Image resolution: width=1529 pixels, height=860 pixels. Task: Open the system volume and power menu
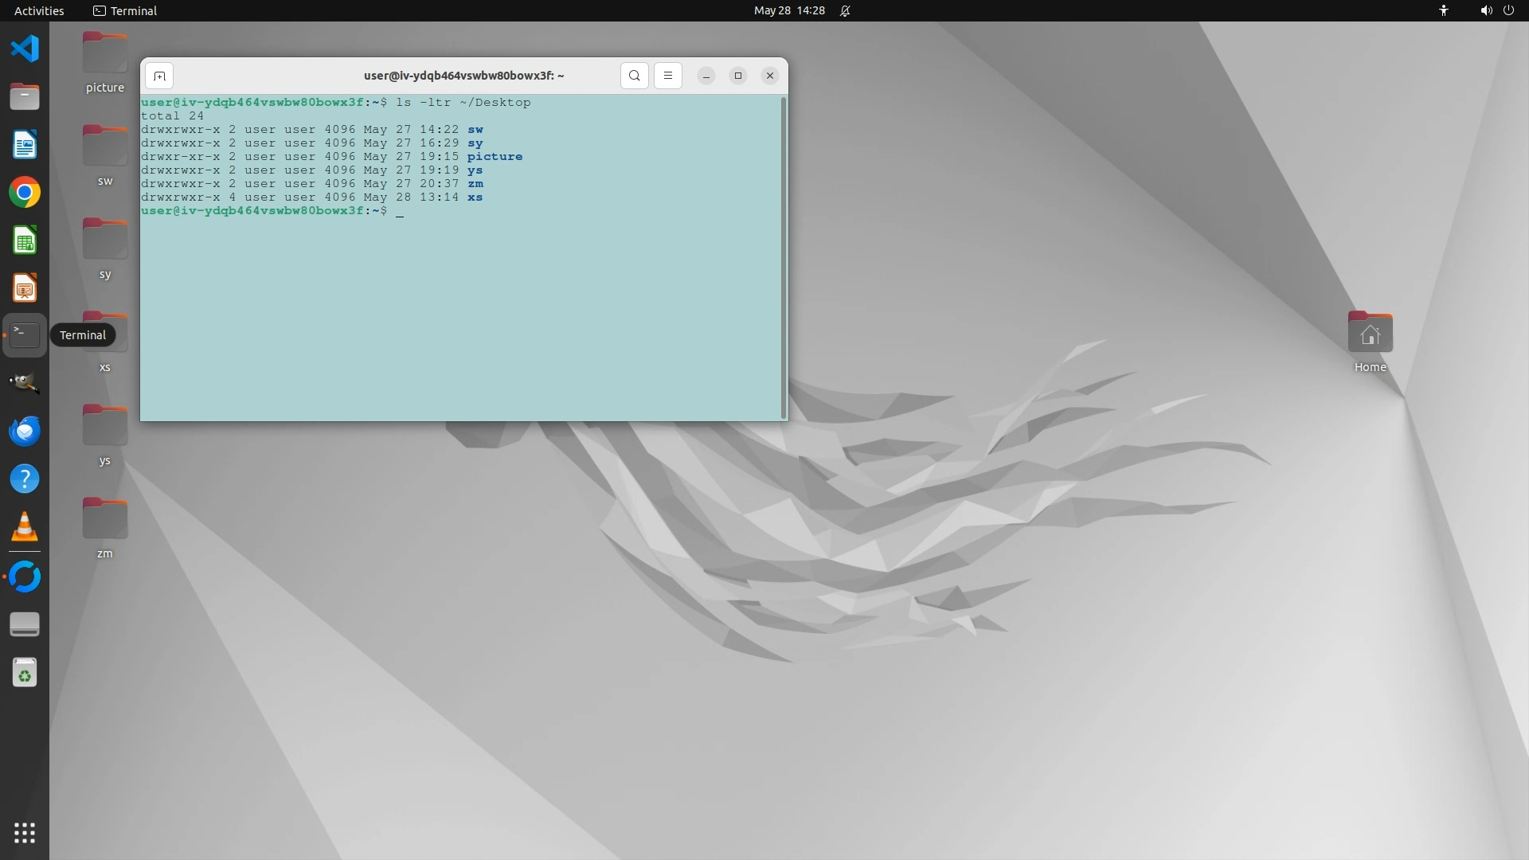click(1497, 10)
